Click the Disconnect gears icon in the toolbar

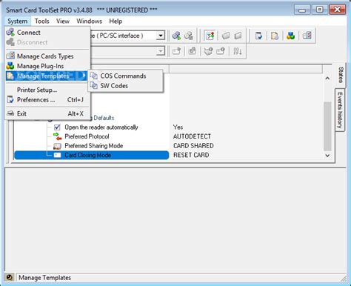tap(189, 36)
